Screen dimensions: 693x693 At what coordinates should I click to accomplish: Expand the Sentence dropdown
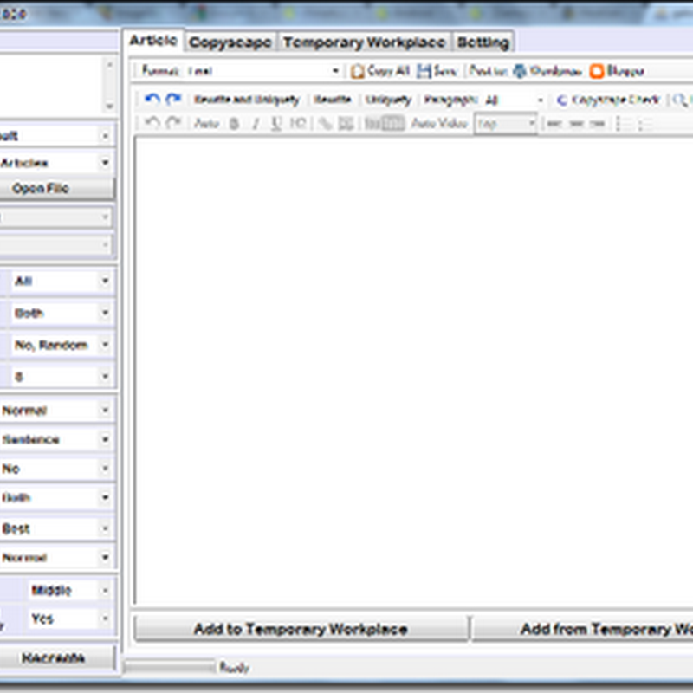pyautogui.click(x=56, y=439)
